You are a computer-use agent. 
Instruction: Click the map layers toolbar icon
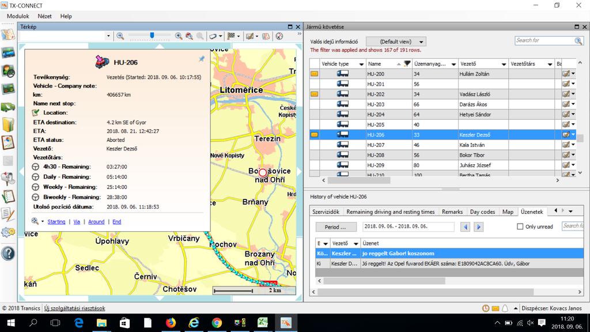click(x=266, y=36)
